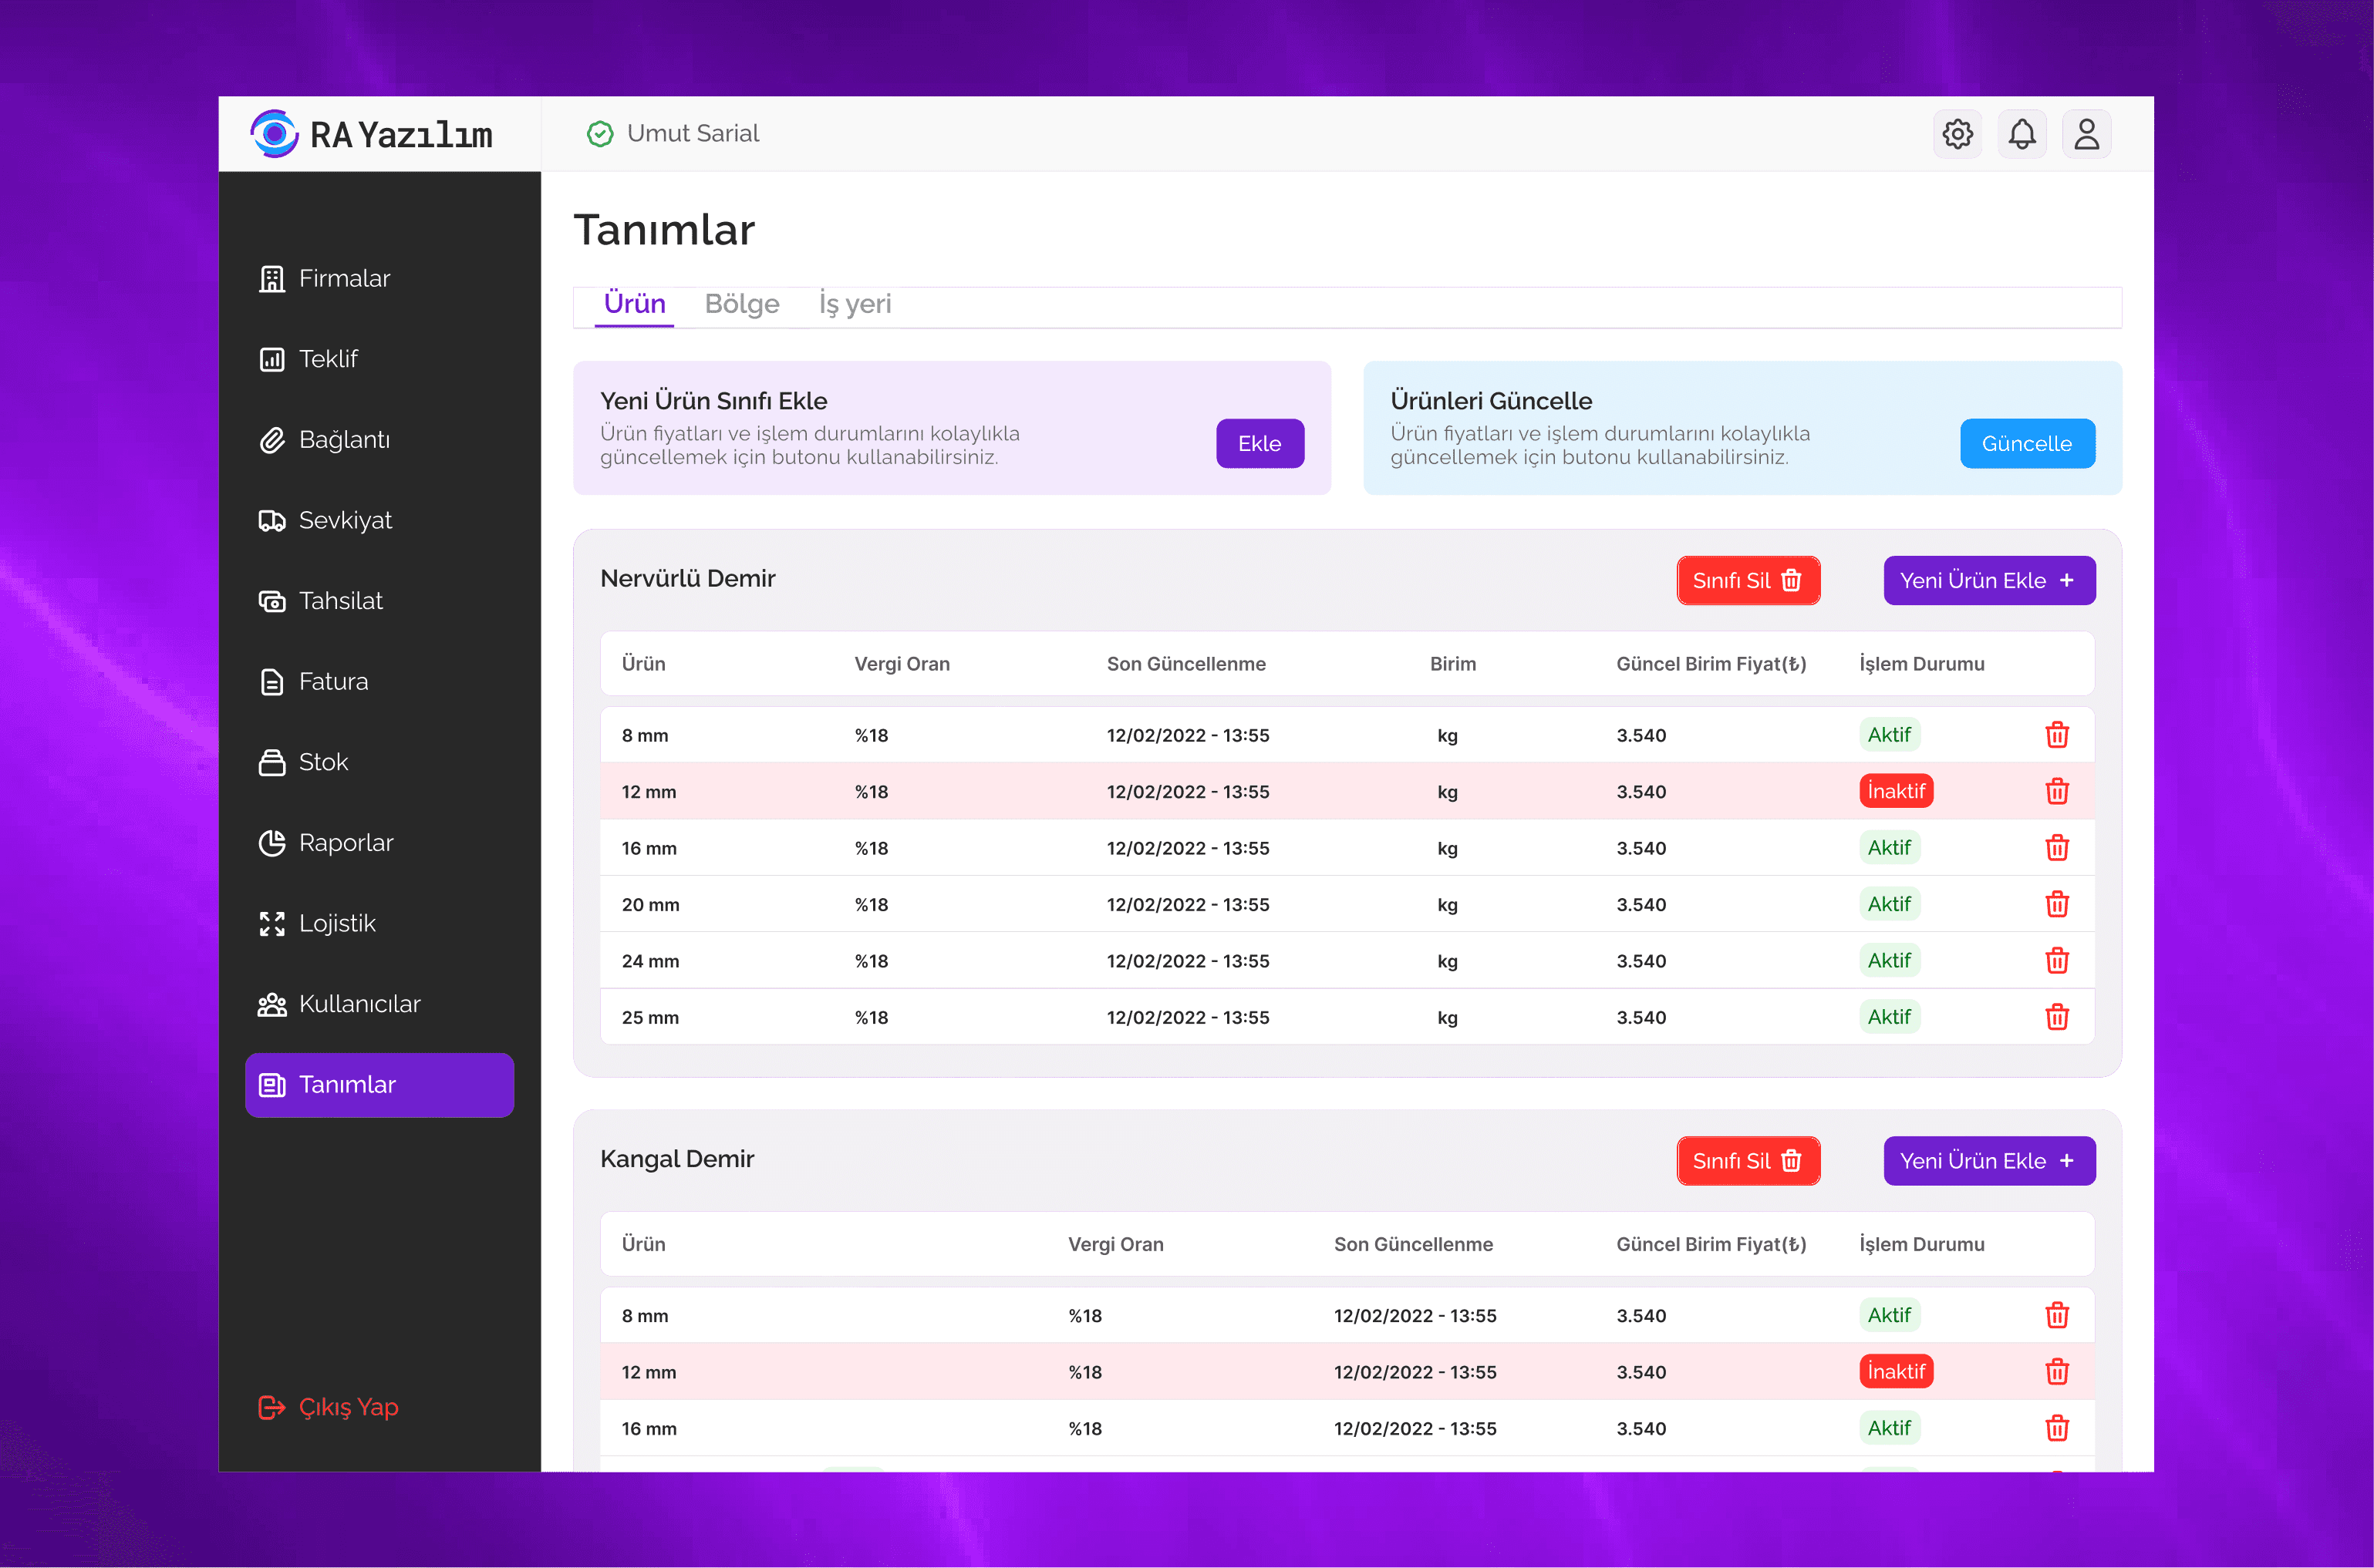Switch to the Bölge tab

click(x=741, y=304)
